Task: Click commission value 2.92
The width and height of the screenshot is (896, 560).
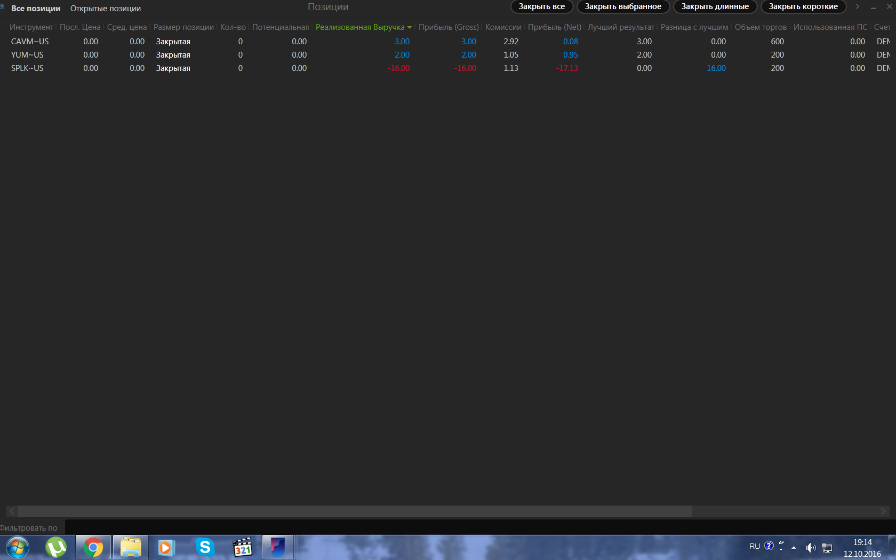Action: click(511, 42)
